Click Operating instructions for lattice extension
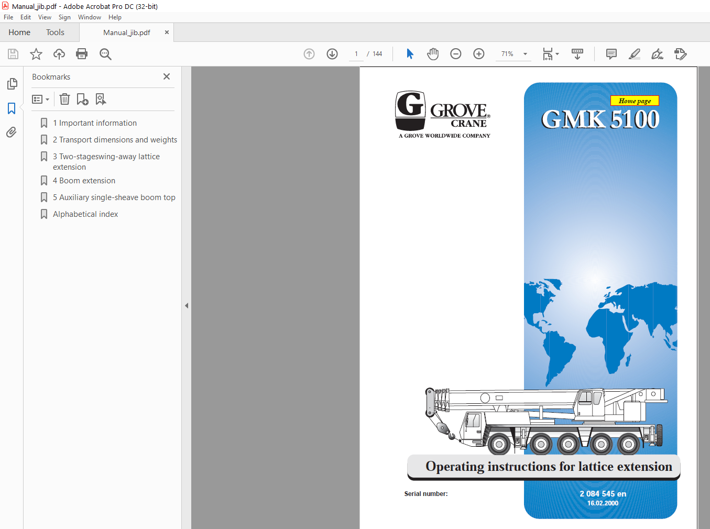 (x=549, y=467)
